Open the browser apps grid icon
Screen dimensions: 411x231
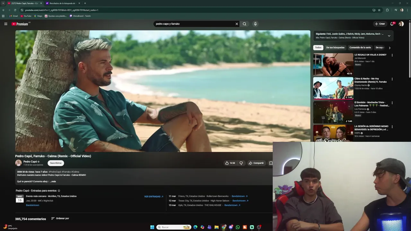coord(3,16)
